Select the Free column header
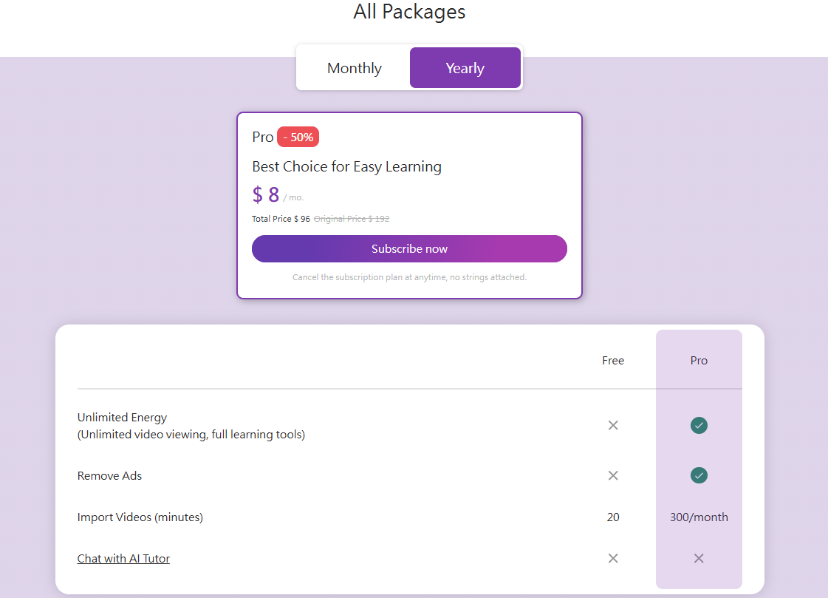Image resolution: width=828 pixels, height=598 pixels. point(613,360)
